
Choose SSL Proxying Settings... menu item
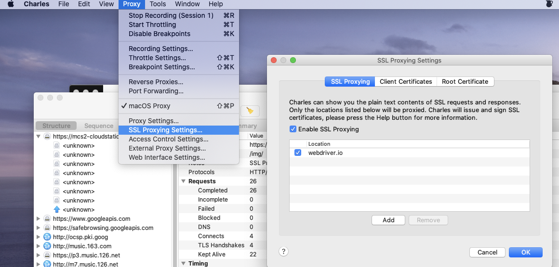(179, 130)
